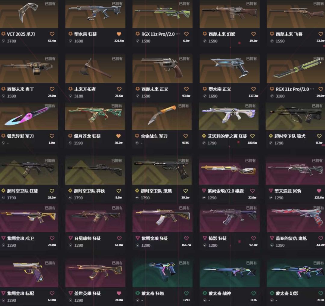The image size is (325, 306).
Task: Click the 合金战车 军刀 name label
Action: click(x=154, y=136)
